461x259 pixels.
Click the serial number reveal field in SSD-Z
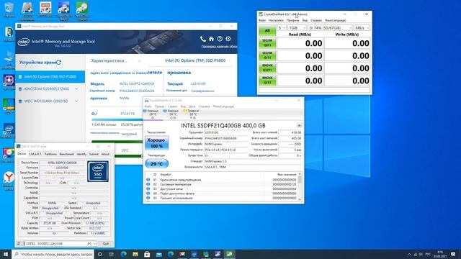pos(62,173)
